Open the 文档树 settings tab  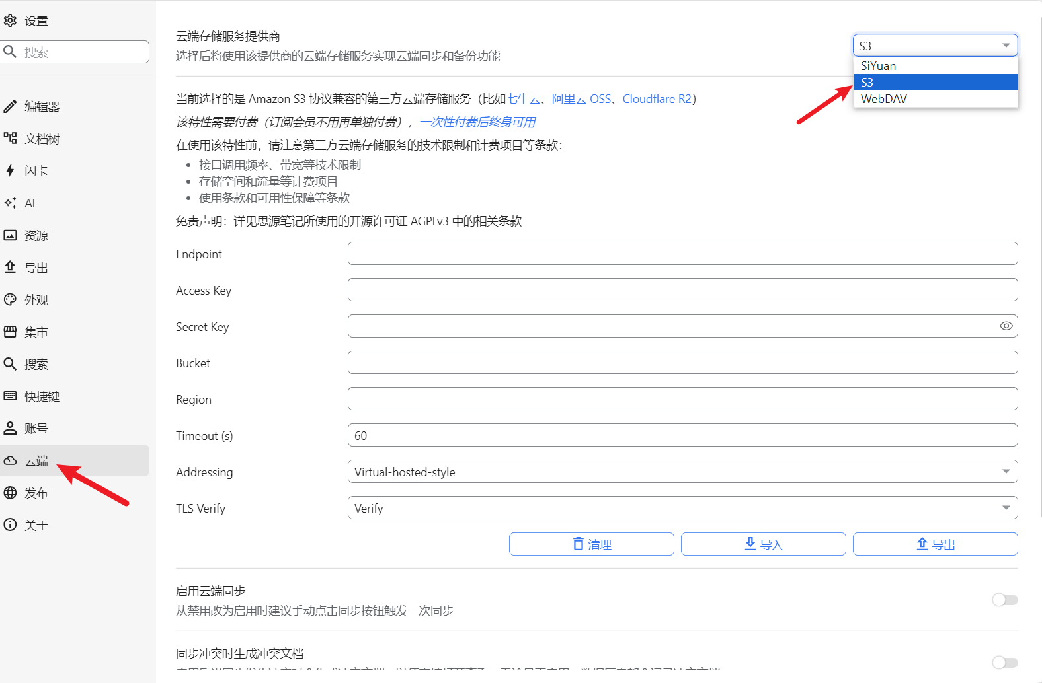(75, 139)
